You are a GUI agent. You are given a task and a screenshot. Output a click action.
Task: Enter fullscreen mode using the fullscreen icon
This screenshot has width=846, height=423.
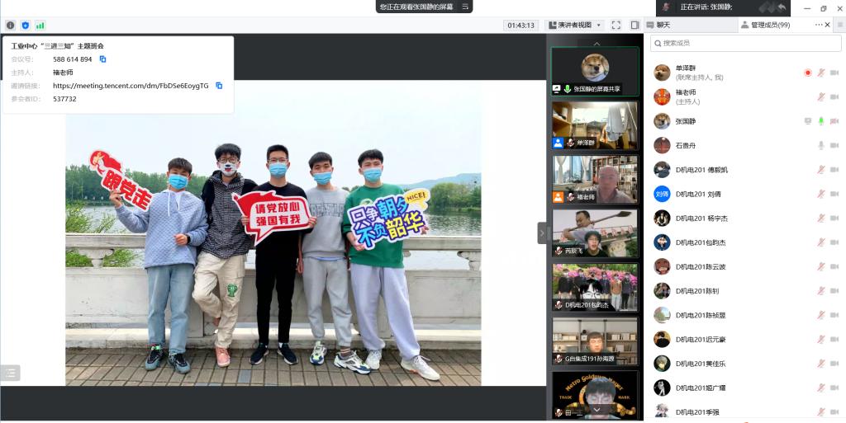(x=616, y=26)
